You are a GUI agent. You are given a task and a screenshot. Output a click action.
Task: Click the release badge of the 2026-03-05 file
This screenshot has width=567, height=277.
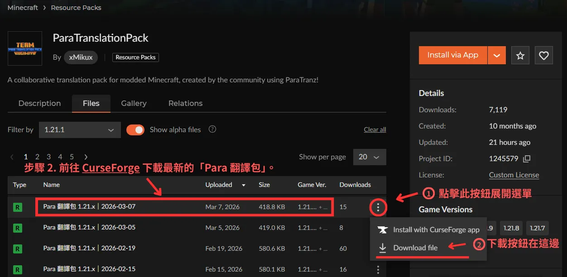click(18, 228)
